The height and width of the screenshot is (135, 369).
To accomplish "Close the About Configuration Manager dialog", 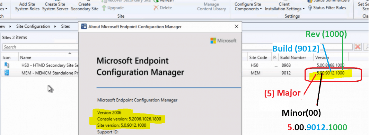I will point(236,27).
